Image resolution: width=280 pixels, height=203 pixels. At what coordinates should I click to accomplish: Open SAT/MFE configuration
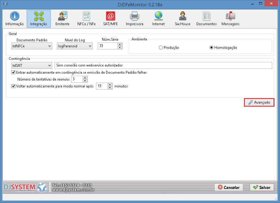click(110, 19)
